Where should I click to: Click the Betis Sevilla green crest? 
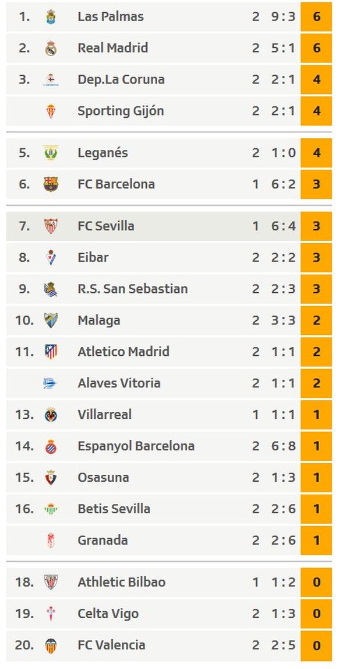pos(51,509)
